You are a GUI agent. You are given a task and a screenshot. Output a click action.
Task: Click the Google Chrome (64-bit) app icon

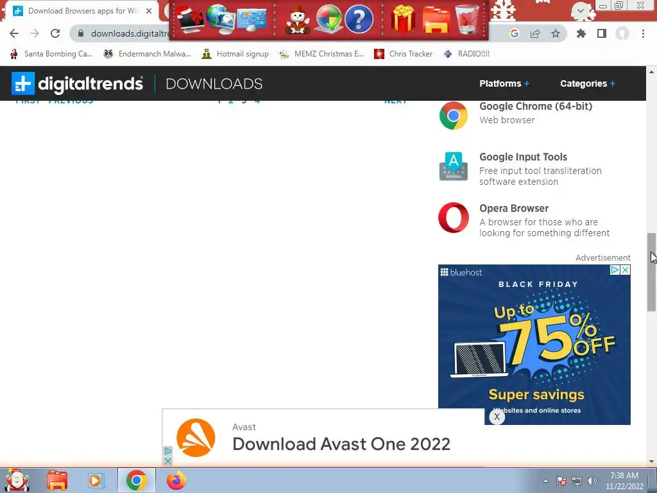point(454,116)
